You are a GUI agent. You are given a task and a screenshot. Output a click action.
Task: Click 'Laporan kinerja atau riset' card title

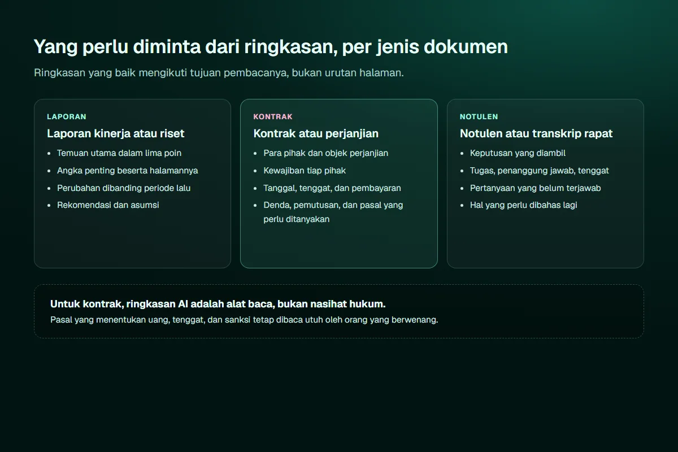pyautogui.click(x=116, y=133)
